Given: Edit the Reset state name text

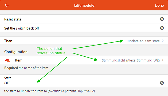Looking at the screenshot, I should coord(13,19).
